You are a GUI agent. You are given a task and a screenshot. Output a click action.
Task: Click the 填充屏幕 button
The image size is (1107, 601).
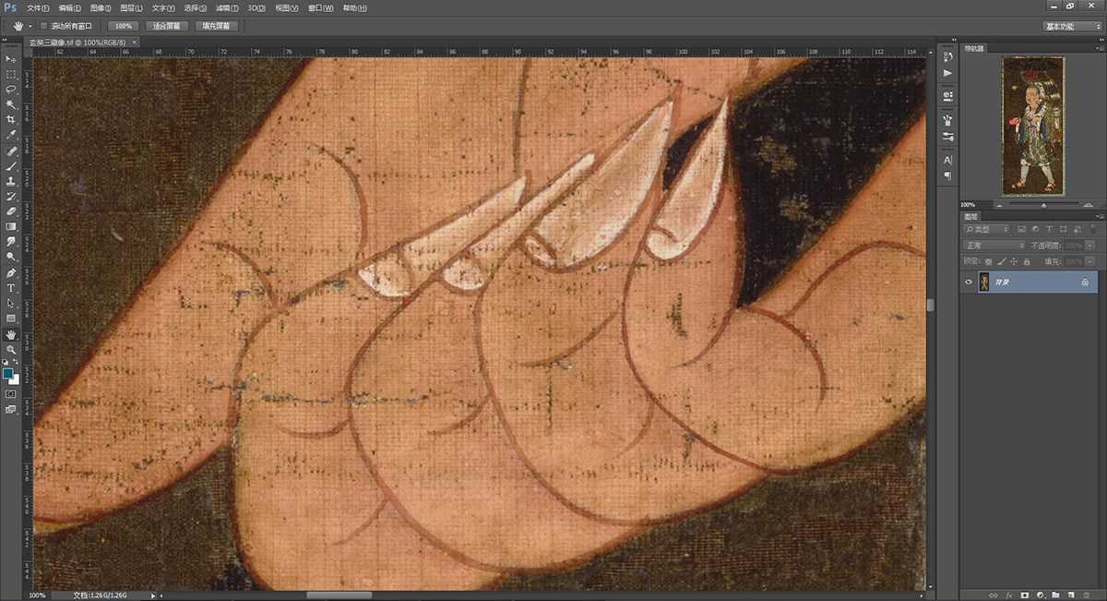(217, 26)
